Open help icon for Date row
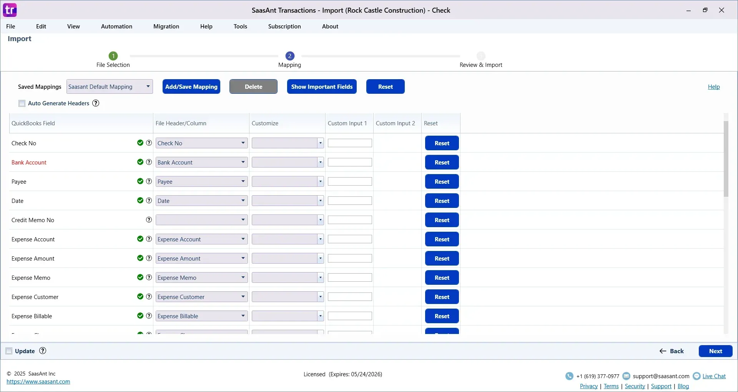 [149, 201]
